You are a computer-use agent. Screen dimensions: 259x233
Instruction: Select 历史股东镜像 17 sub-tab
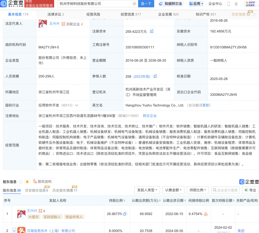click(x=65, y=191)
